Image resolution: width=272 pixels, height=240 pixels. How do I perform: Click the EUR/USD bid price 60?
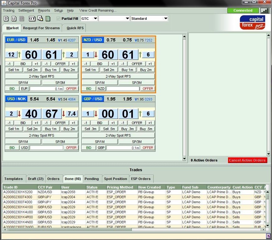[x=31, y=55]
